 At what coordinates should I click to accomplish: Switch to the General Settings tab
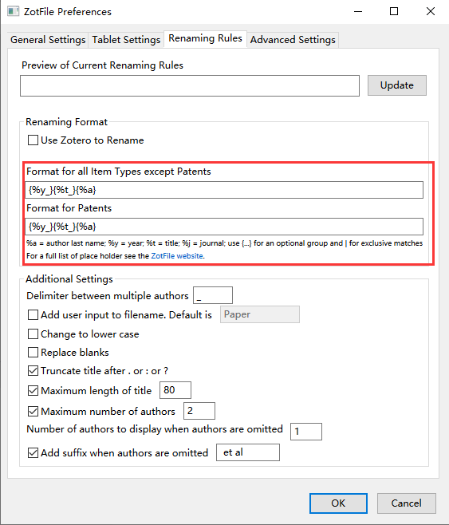point(48,40)
